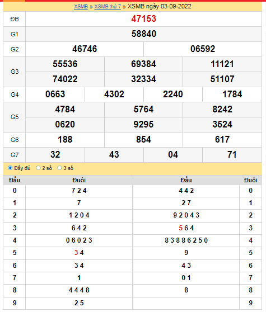The image size is (266, 312).
Task: Click the G7 number 32
Action: pos(55,155)
